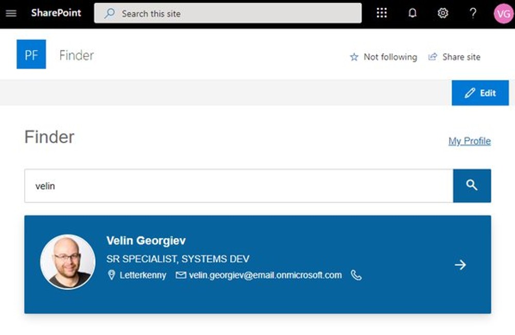Image resolution: width=515 pixels, height=335 pixels.
Task: Click the VG account avatar
Action: [503, 12]
